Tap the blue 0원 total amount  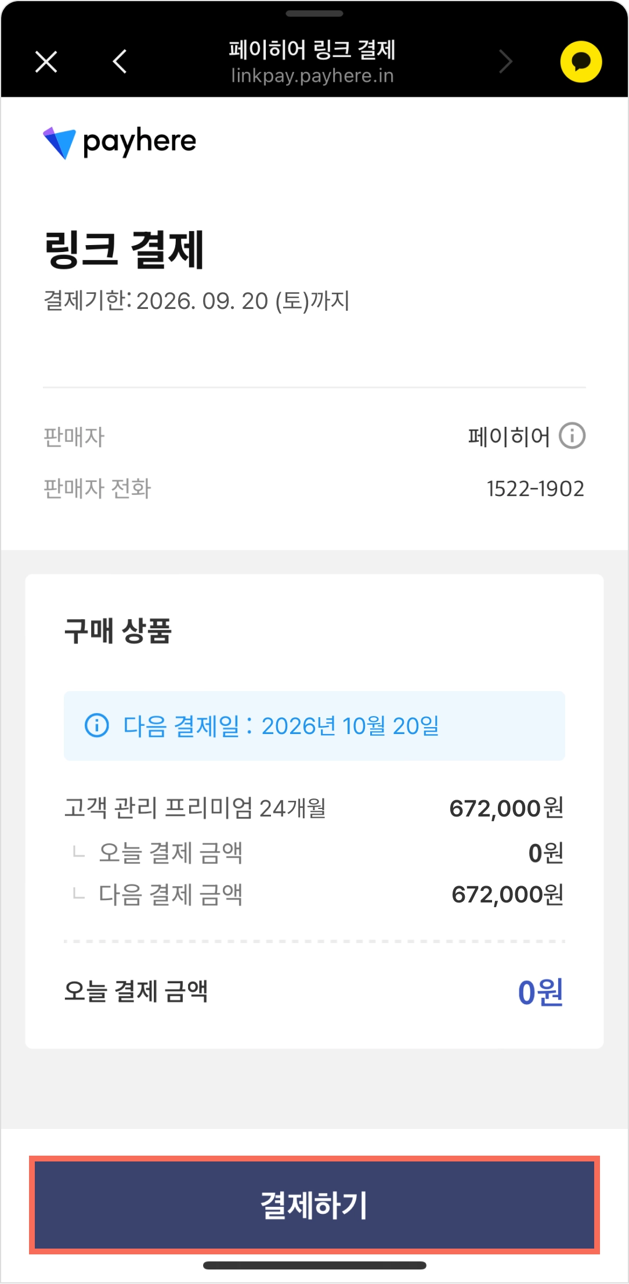tap(540, 992)
